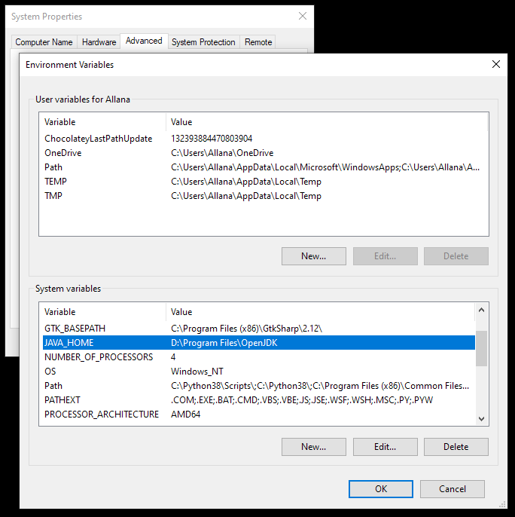Edit the selected JAVA_HOME system variable

385,447
